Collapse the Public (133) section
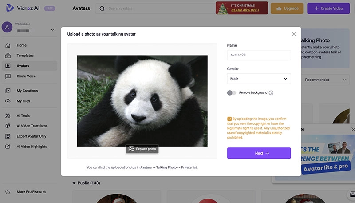This screenshot has height=203, width=355. [x=74, y=183]
